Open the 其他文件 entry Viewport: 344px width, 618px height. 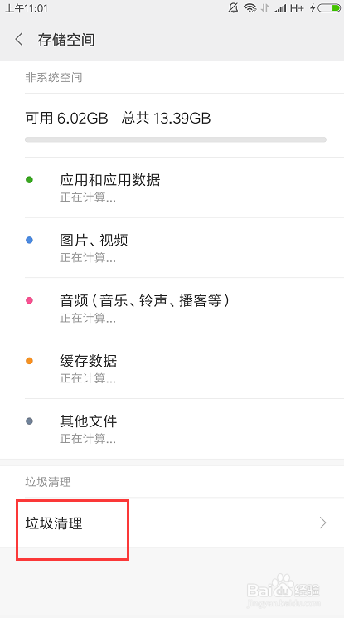pos(172,428)
